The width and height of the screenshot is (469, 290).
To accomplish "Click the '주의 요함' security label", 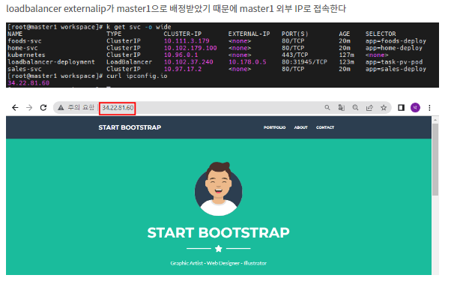I will pos(81,108).
